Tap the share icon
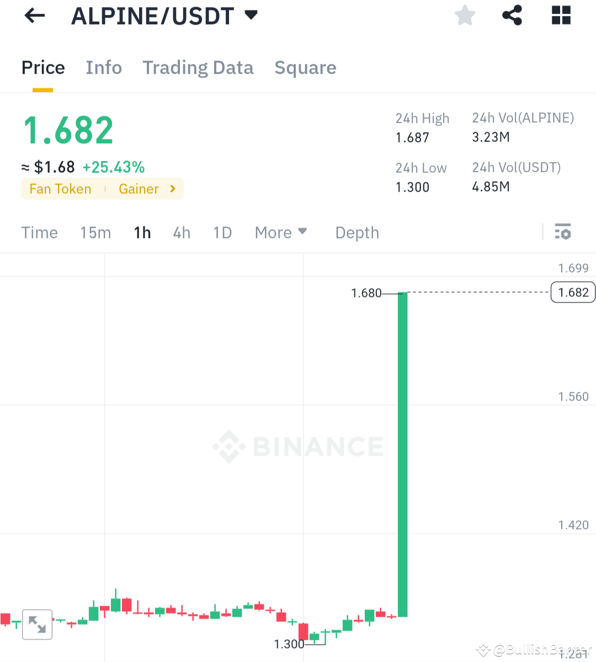This screenshot has width=596, height=662. tap(512, 15)
